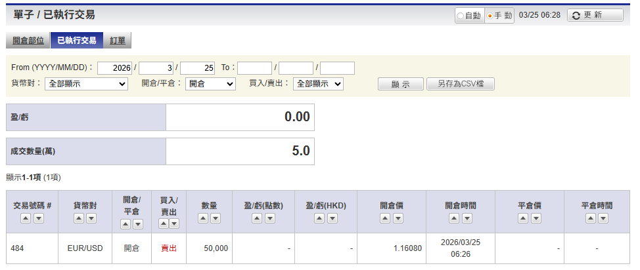This screenshot has height=270, width=640.
Task: Click the From month field showing 3
Action: pyautogui.click(x=156, y=68)
